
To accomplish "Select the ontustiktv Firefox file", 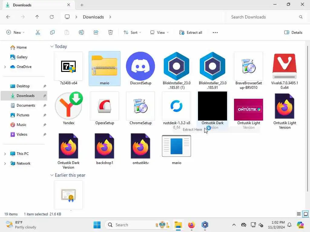I will coord(140,149).
